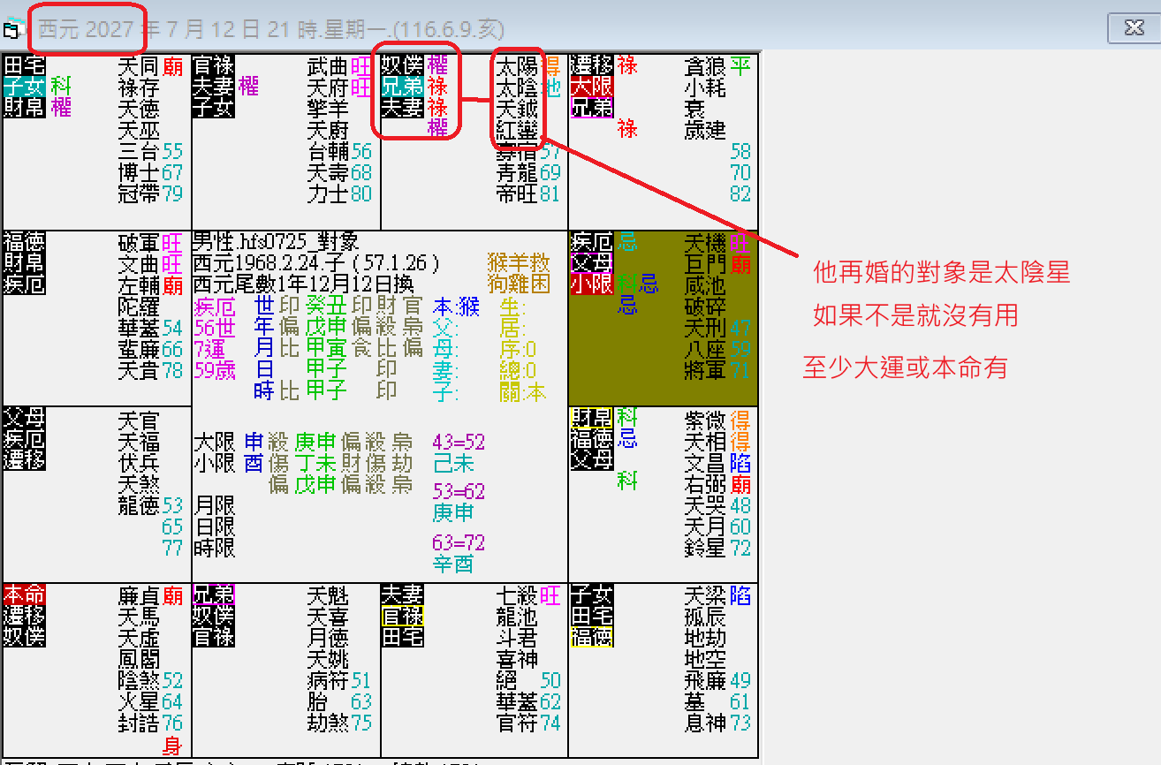The image size is (1161, 765).
Task: Open the window system menu icon top-left
Action: pyautogui.click(x=11, y=30)
